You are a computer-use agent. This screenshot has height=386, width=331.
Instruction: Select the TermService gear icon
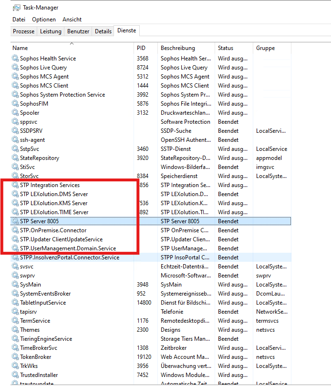[x=15, y=320]
